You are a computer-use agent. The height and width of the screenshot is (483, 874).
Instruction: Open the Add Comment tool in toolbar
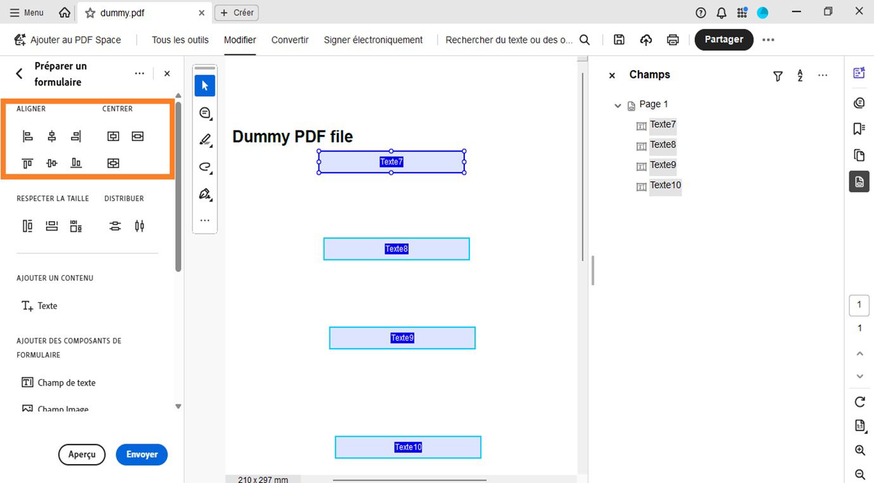pyautogui.click(x=205, y=113)
